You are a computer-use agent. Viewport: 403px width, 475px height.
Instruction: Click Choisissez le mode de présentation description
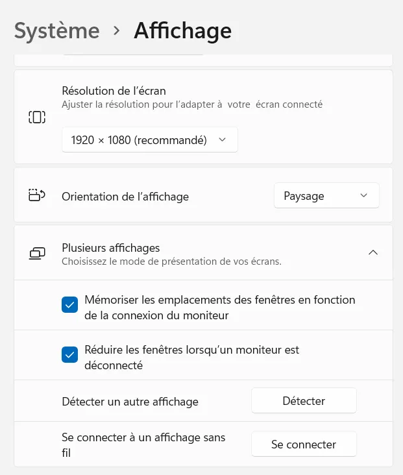171,262
